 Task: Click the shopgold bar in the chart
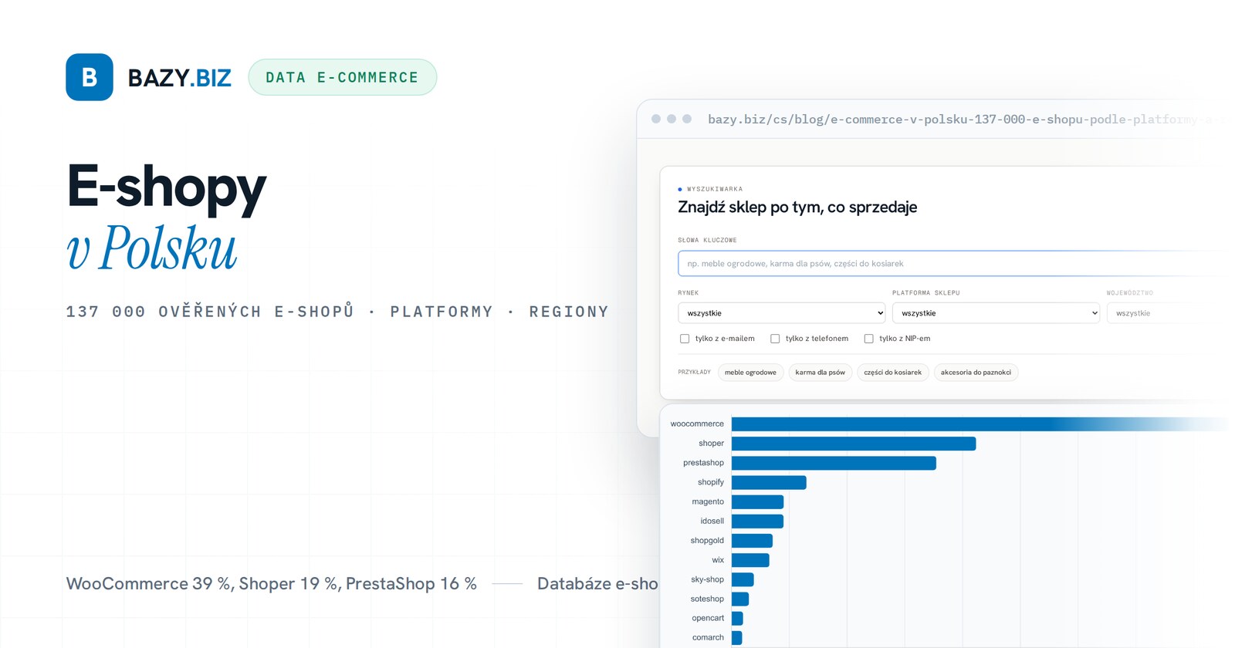(752, 541)
